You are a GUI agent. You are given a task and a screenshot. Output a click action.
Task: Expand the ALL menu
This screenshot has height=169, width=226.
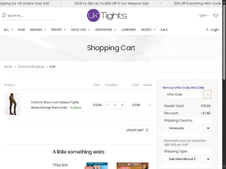click(8, 30)
